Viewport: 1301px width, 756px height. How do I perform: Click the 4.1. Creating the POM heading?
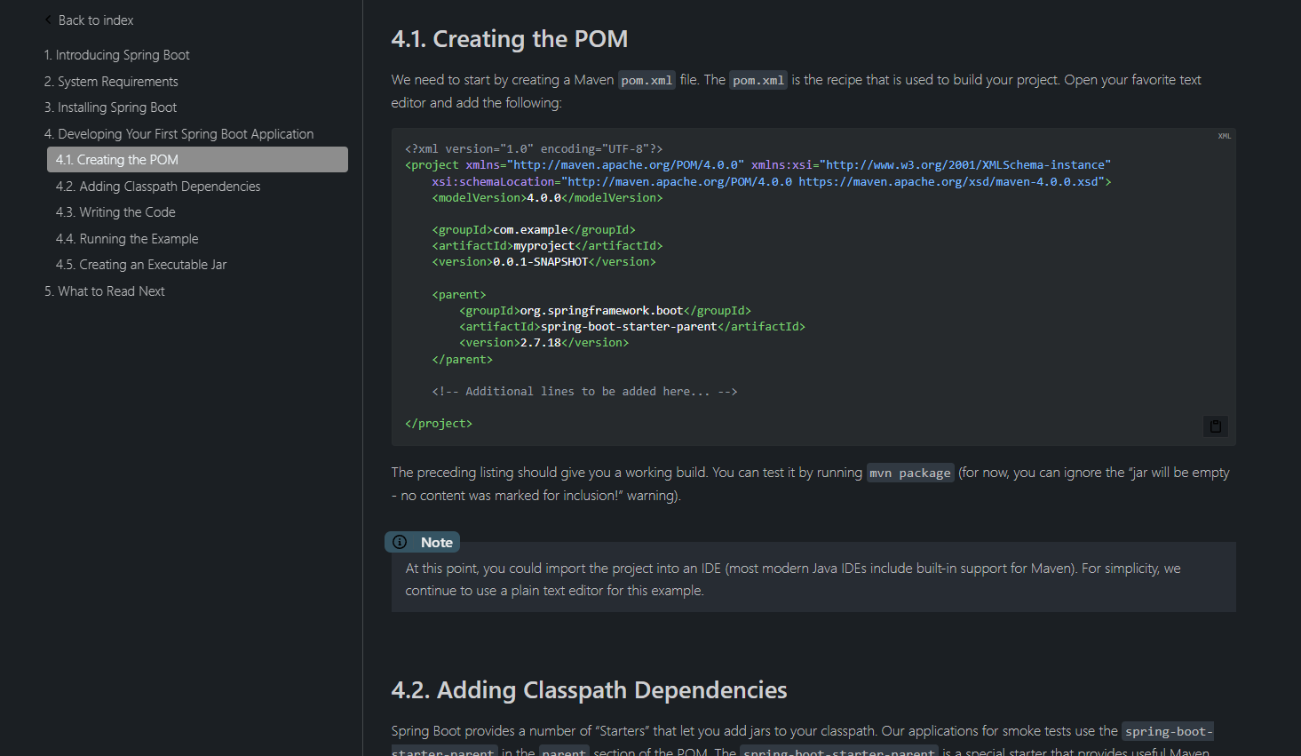pos(510,39)
